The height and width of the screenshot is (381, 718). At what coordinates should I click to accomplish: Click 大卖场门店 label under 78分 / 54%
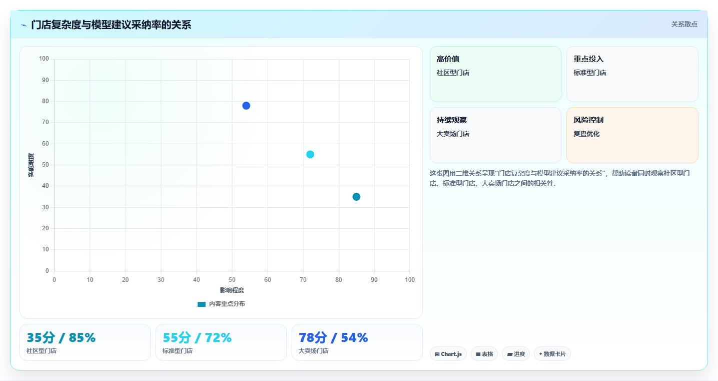(x=314, y=351)
